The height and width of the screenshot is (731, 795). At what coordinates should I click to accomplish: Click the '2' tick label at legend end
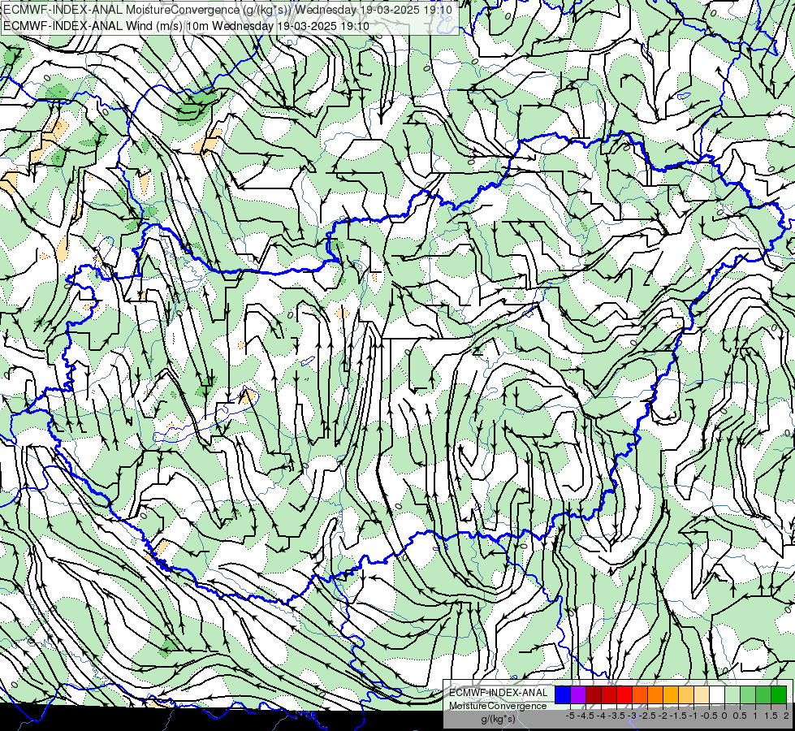coord(786,716)
